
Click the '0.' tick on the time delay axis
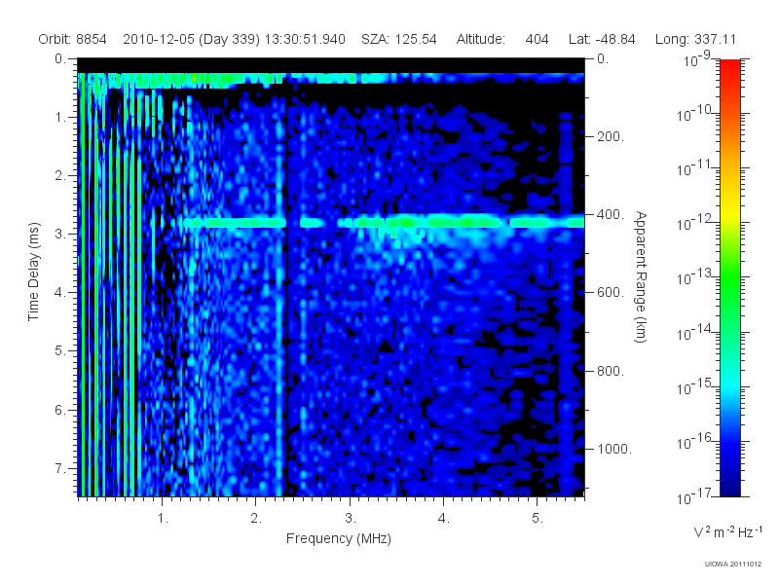click(60, 59)
